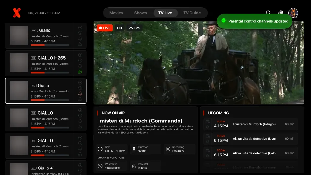Set a reminder bell for the 6:15 PM program
Screen dimensions: 311x175
[208, 156]
